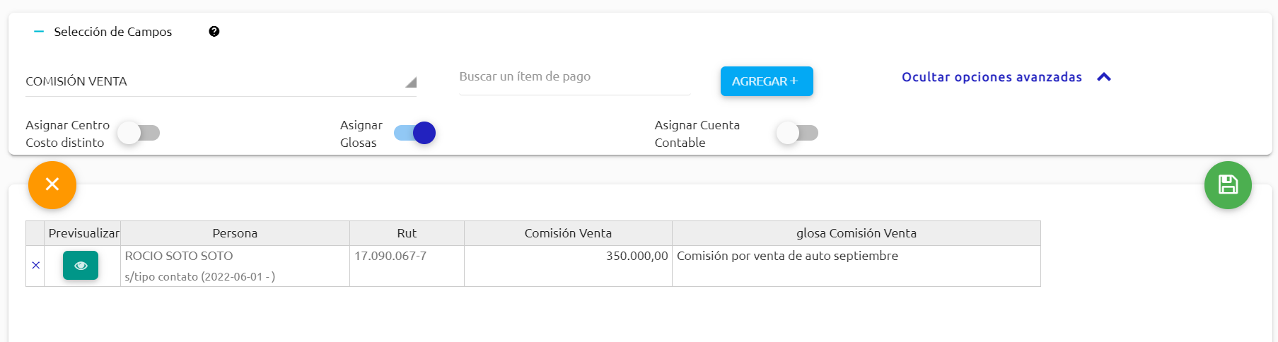Click the Persona column header
The width and height of the screenshot is (1278, 342).
point(235,233)
